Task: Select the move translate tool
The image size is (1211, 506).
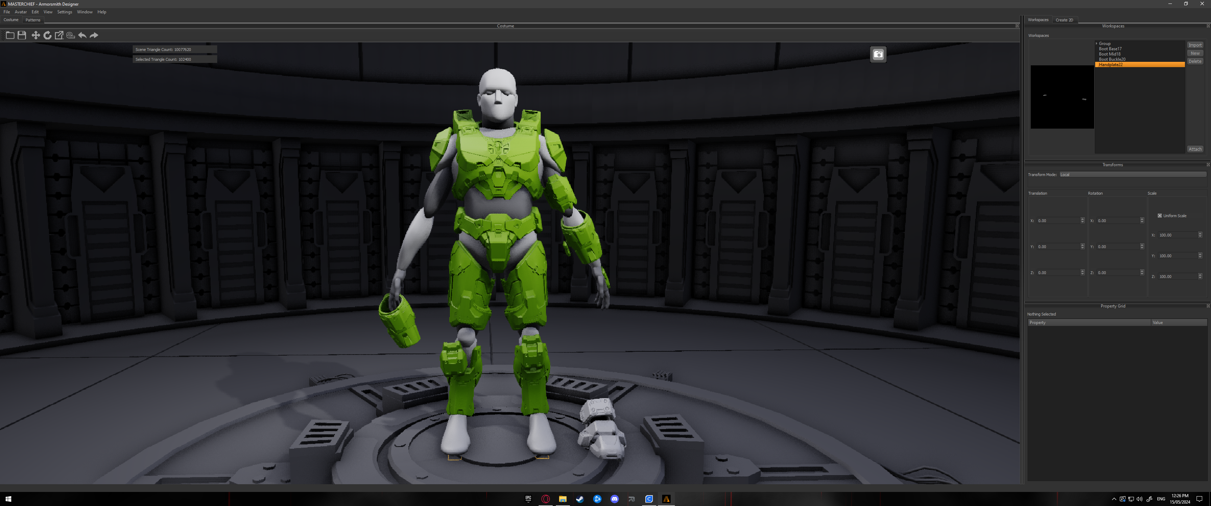Action: (x=35, y=35)
